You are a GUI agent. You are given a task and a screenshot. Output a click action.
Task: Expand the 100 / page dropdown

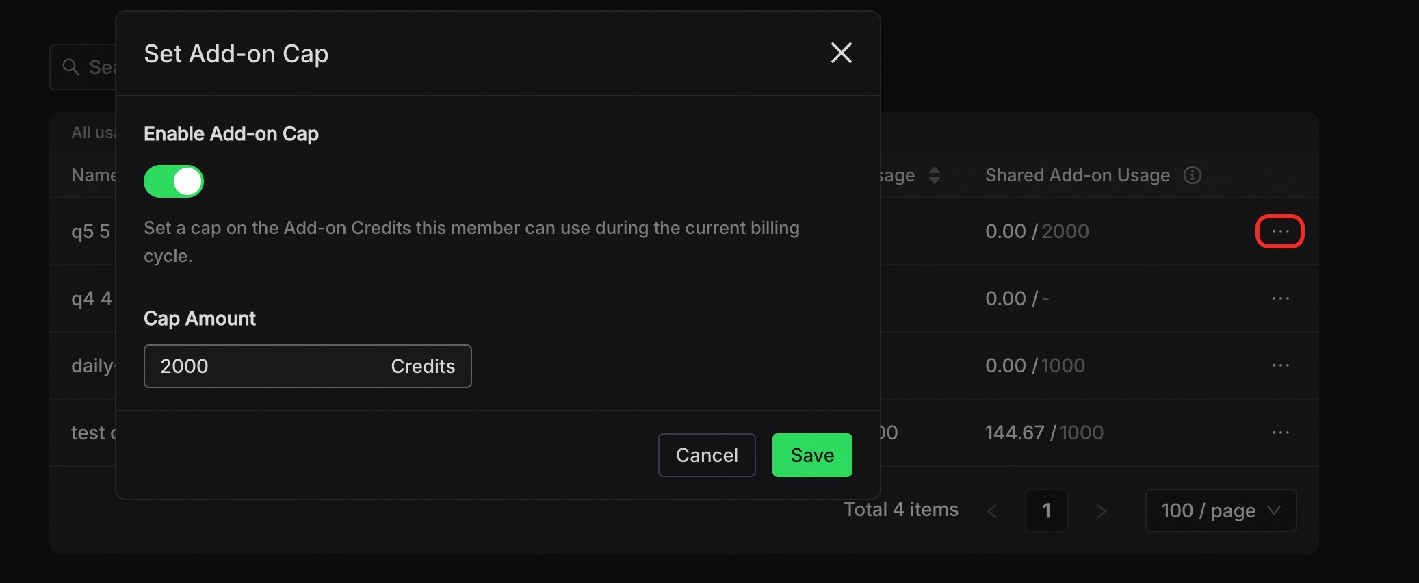pos(1221,510)
